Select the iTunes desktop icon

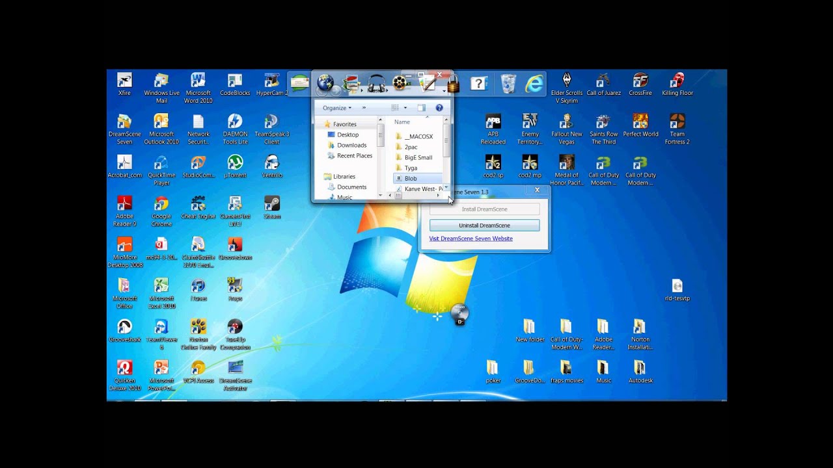pos(198,290)
